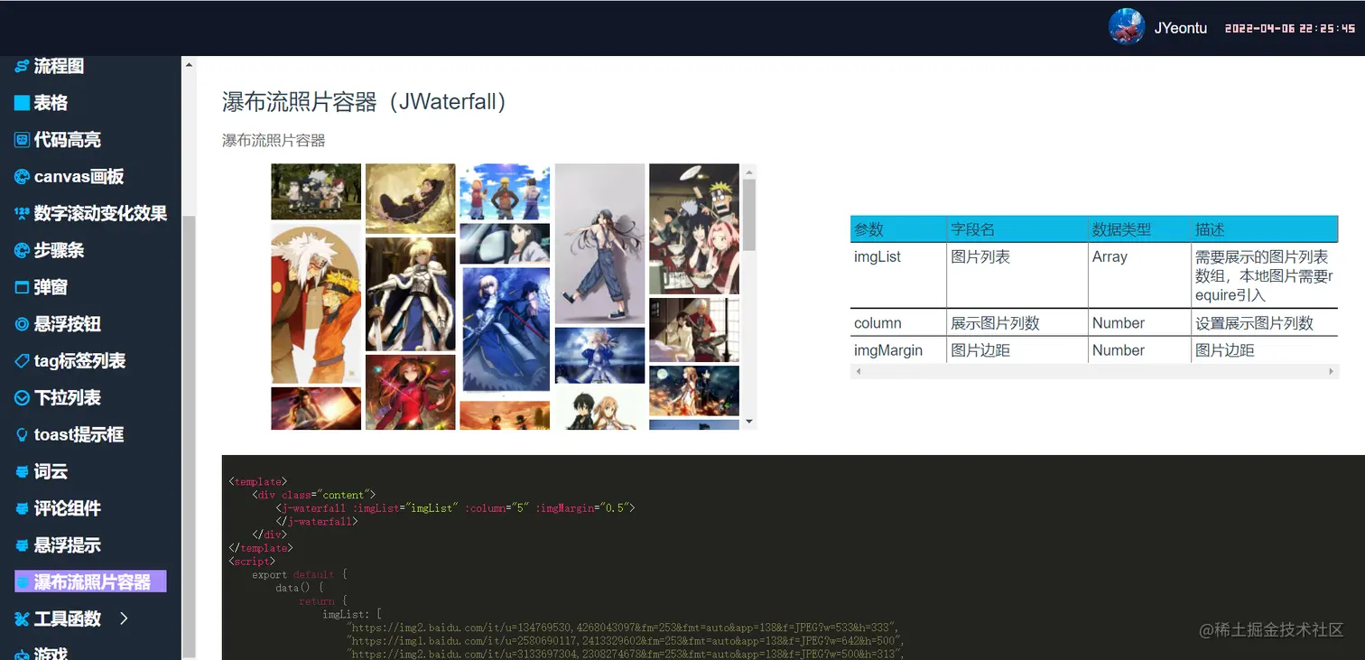Click the Team 7 blue-sky image, third column

pyautogui.click(x=505, y=191)
